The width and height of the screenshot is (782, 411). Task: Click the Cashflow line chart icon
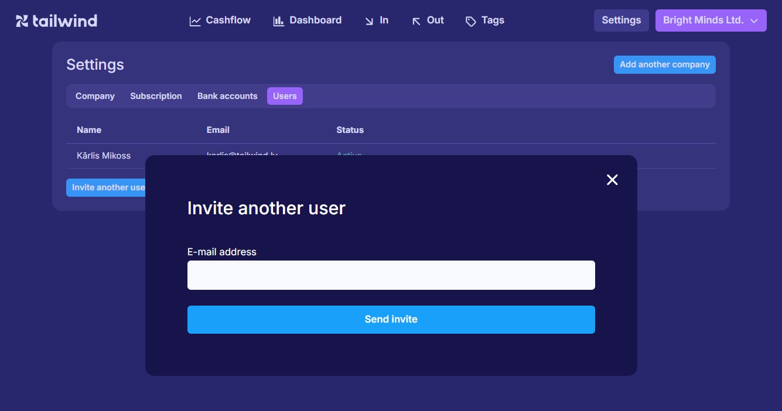tap(195, 21)
